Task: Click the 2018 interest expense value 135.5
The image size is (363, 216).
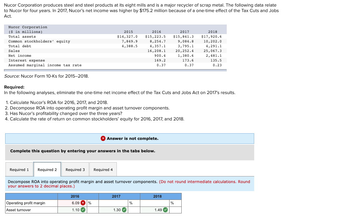Action: coord(216,60)
